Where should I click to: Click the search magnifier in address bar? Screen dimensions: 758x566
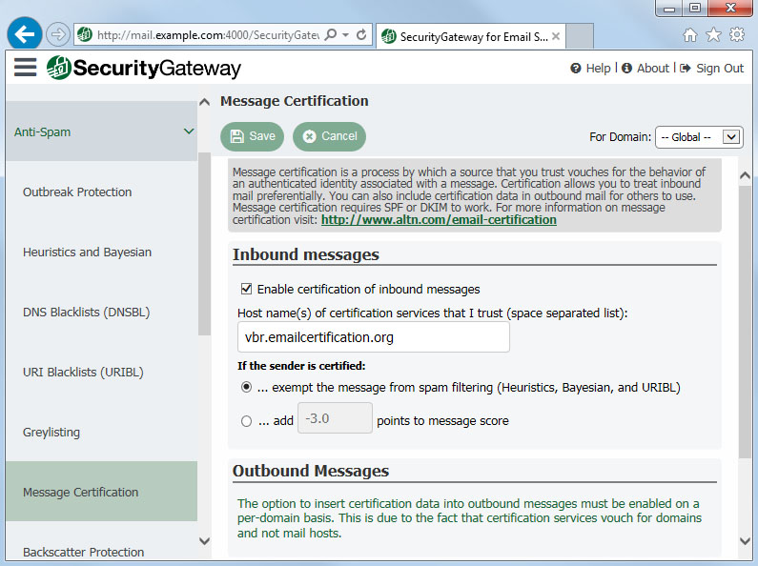pyautogui.click(x=331, y=34)
